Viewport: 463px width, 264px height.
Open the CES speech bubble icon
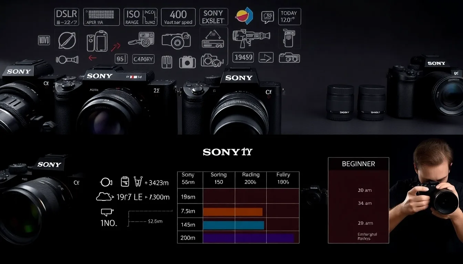tap(267, 16)
